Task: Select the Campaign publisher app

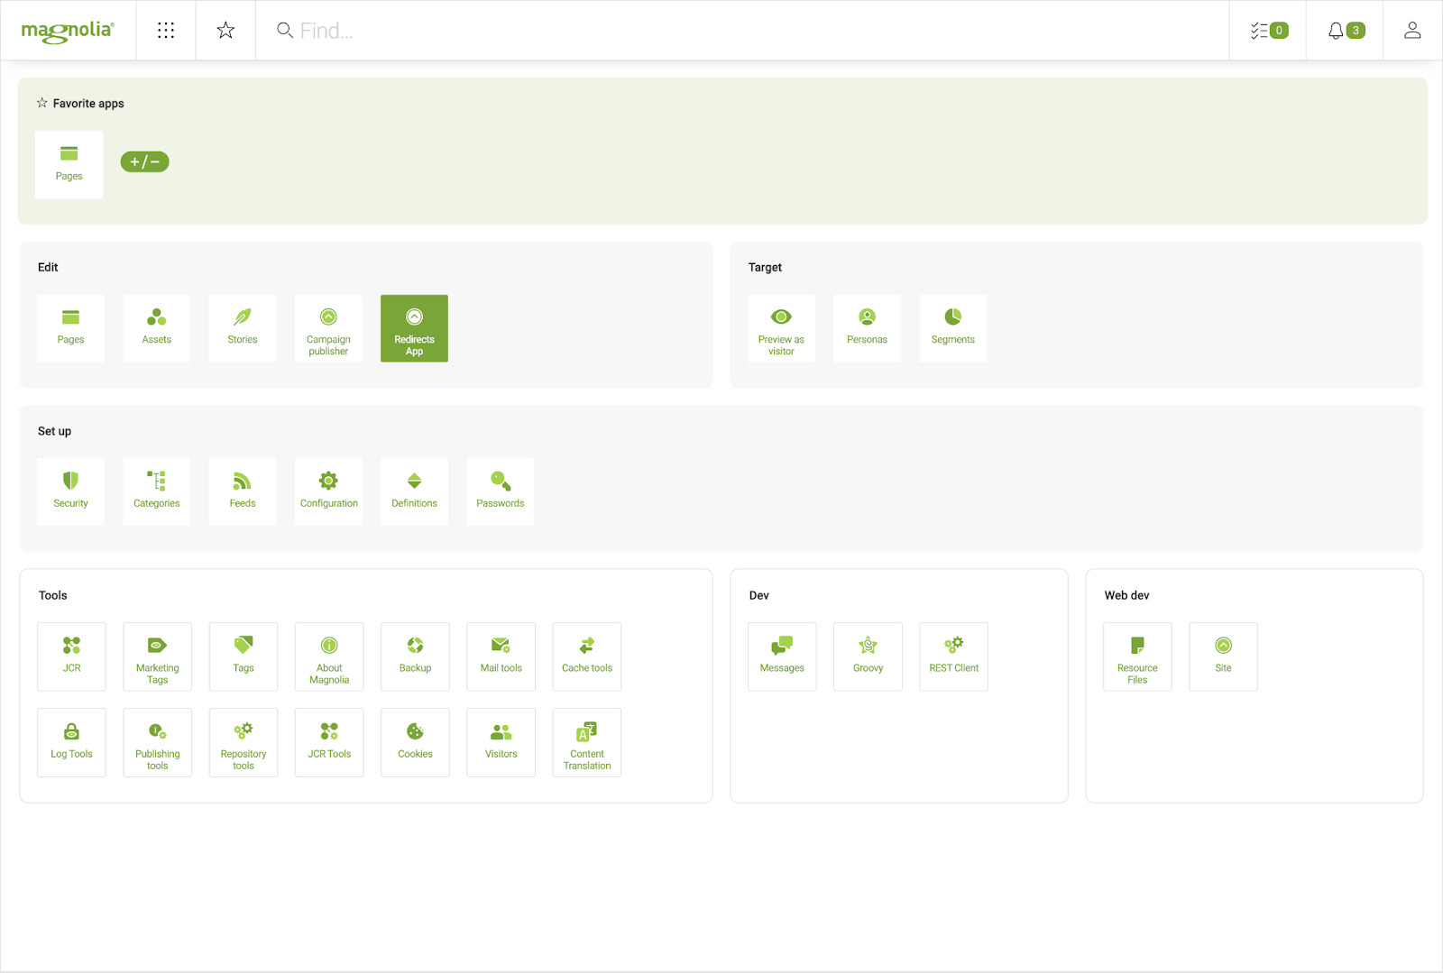Action: (327, 327)
